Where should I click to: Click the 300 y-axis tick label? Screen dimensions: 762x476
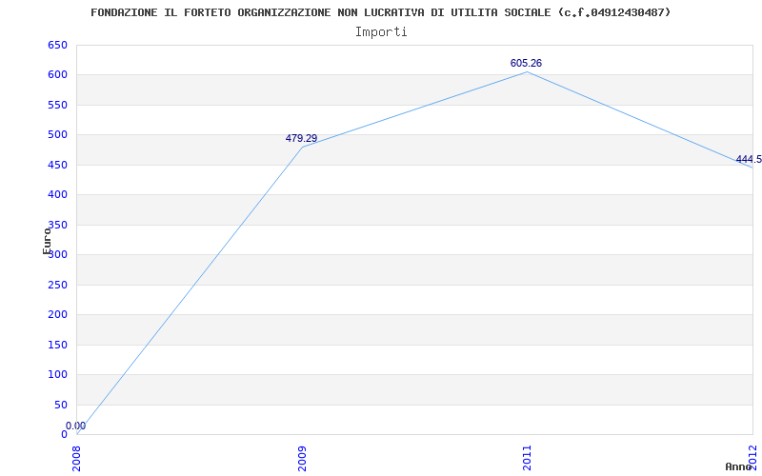click(57, 254)
